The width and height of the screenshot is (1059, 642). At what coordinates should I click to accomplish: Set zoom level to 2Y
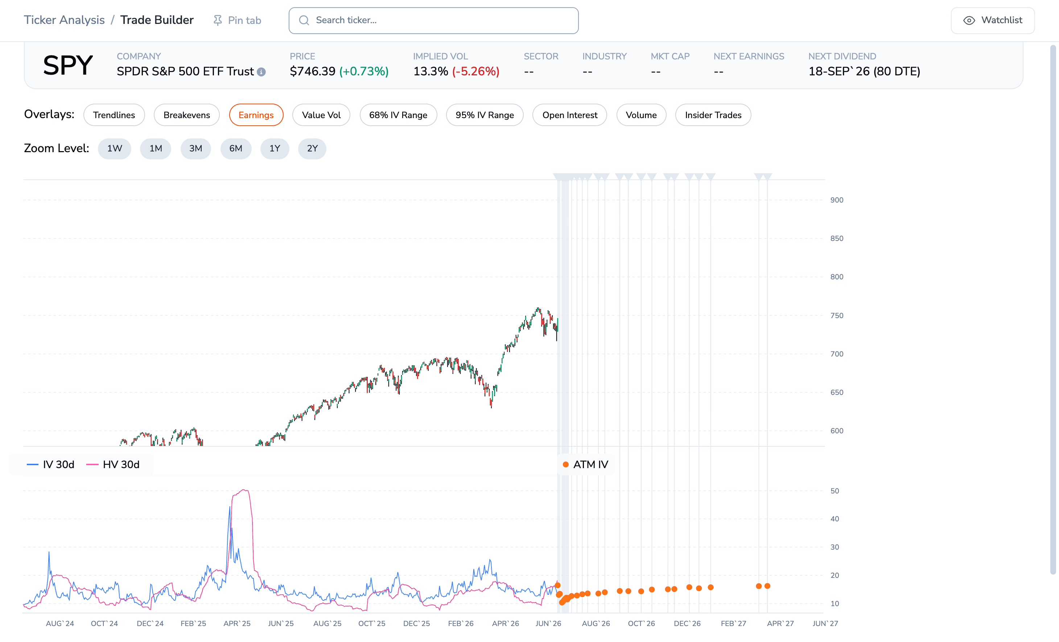click(x=312, y=149)
